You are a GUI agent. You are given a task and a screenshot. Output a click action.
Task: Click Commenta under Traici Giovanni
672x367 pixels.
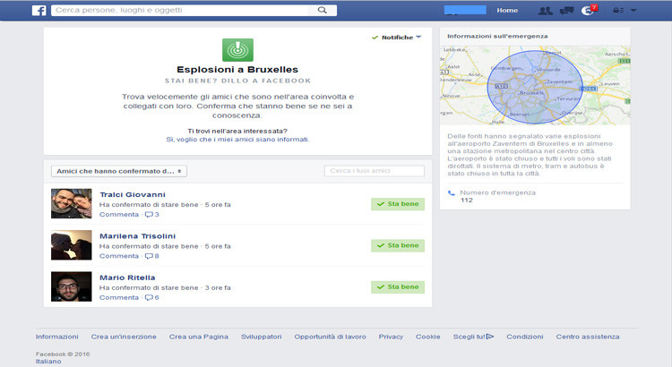(x=119, y=215)
